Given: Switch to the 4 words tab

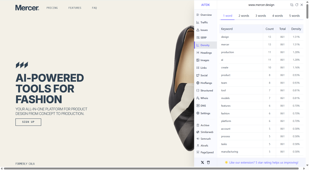Looking at the screenshot, I should coord(278,16).
